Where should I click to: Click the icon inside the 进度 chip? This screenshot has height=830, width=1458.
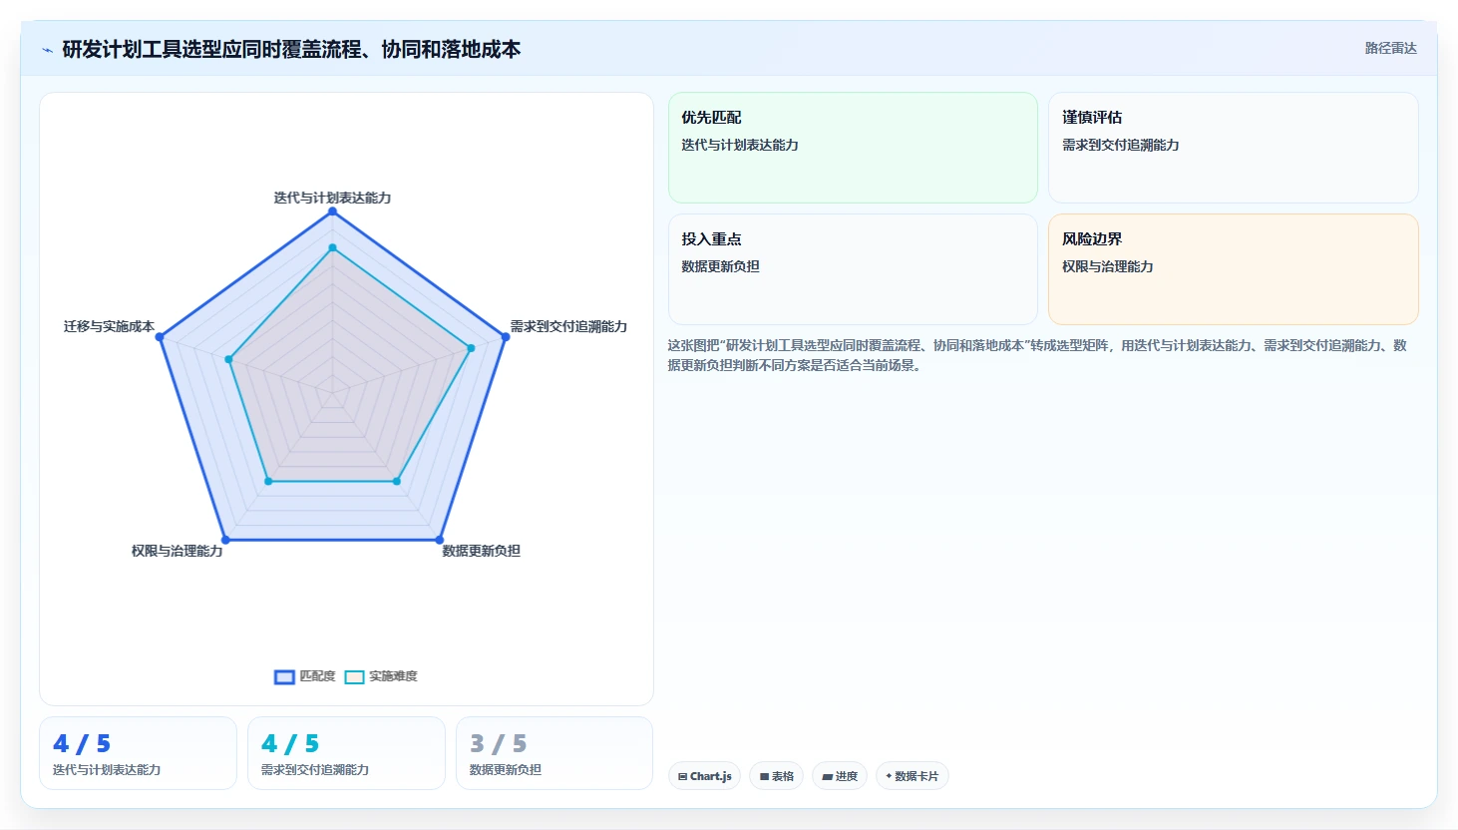pyautogui.click(x=828, y=776)
